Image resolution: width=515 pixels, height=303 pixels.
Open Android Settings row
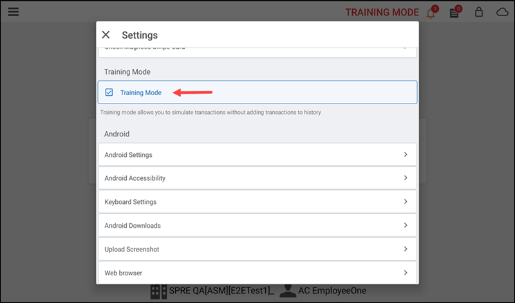coord(257,154)
